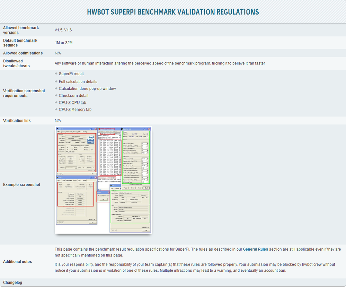Select the 'Example screenshot' label
The width and height of the screenshot is (346, 287).
[21, 185]
